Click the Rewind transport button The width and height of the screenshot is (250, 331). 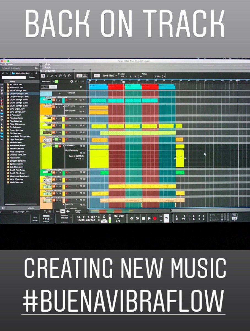tap(132, 218)
